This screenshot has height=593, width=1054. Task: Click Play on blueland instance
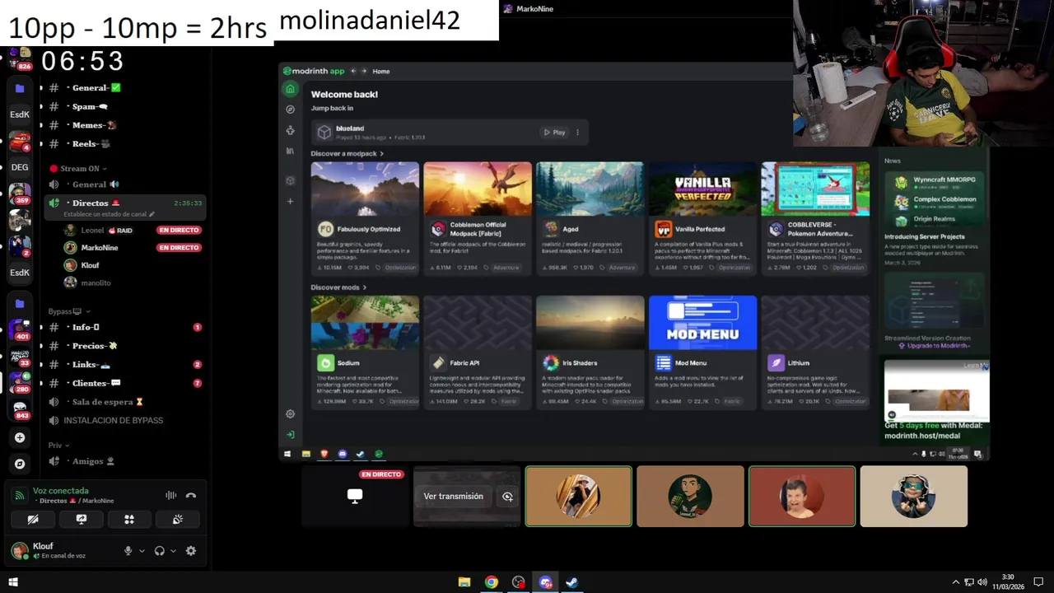click(x=554, y=132)
